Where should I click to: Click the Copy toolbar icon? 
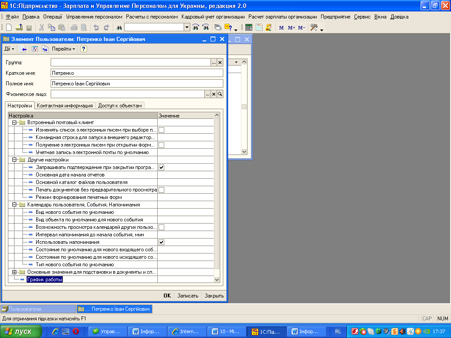[x=52, y=27]
